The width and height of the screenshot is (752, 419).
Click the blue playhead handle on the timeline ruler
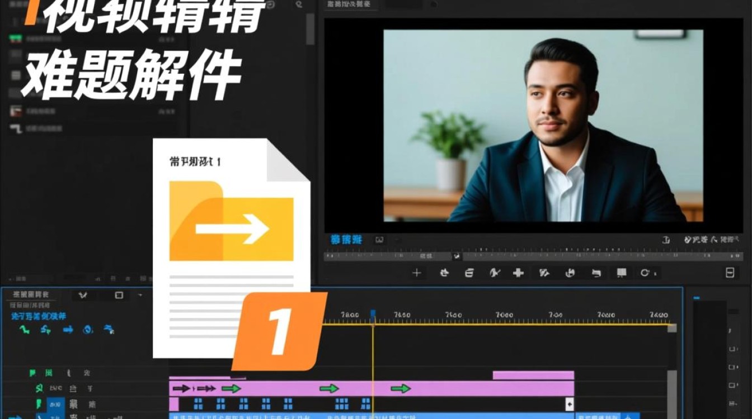(373, 315)
